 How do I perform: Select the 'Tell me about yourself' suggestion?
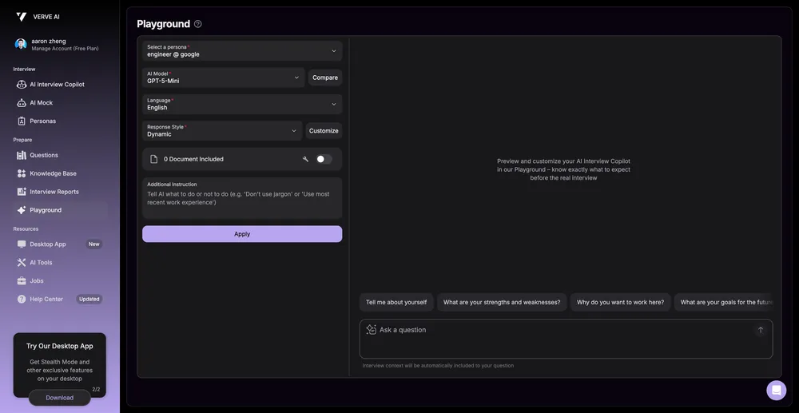click(396, 302)
